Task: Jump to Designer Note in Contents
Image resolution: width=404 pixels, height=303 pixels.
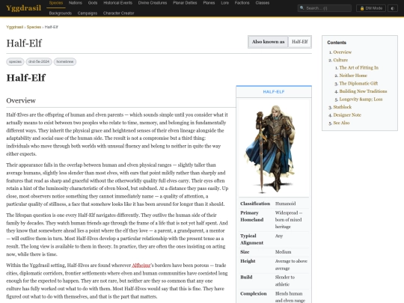Action: [347, 115]
